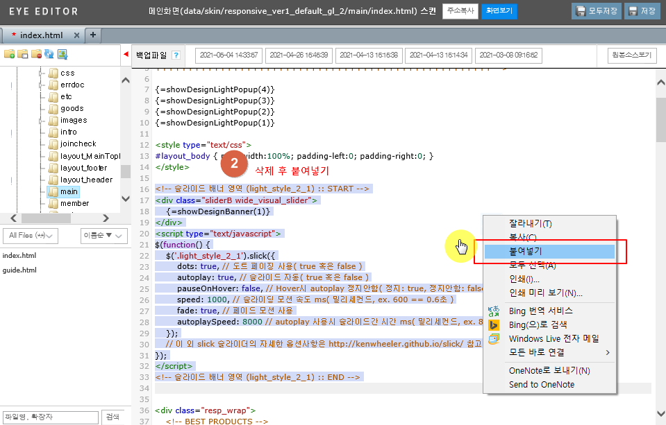Expand the images folder node
This screenshot has height=425, width=666.
click(x=41, y=121)
